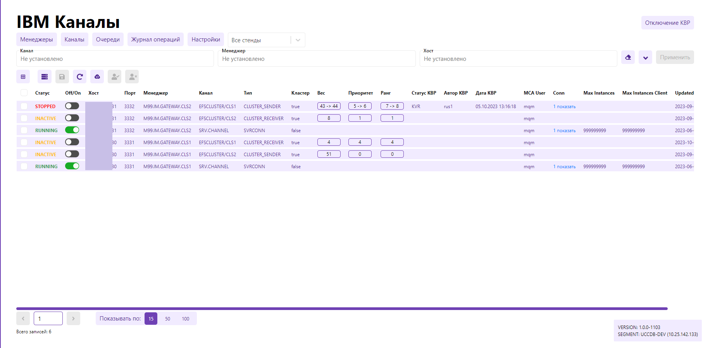The height and width of the screenshot is (348, 708).
Task: Open the 'Все стенды' dropdown
Action: (x=266, y=40)
